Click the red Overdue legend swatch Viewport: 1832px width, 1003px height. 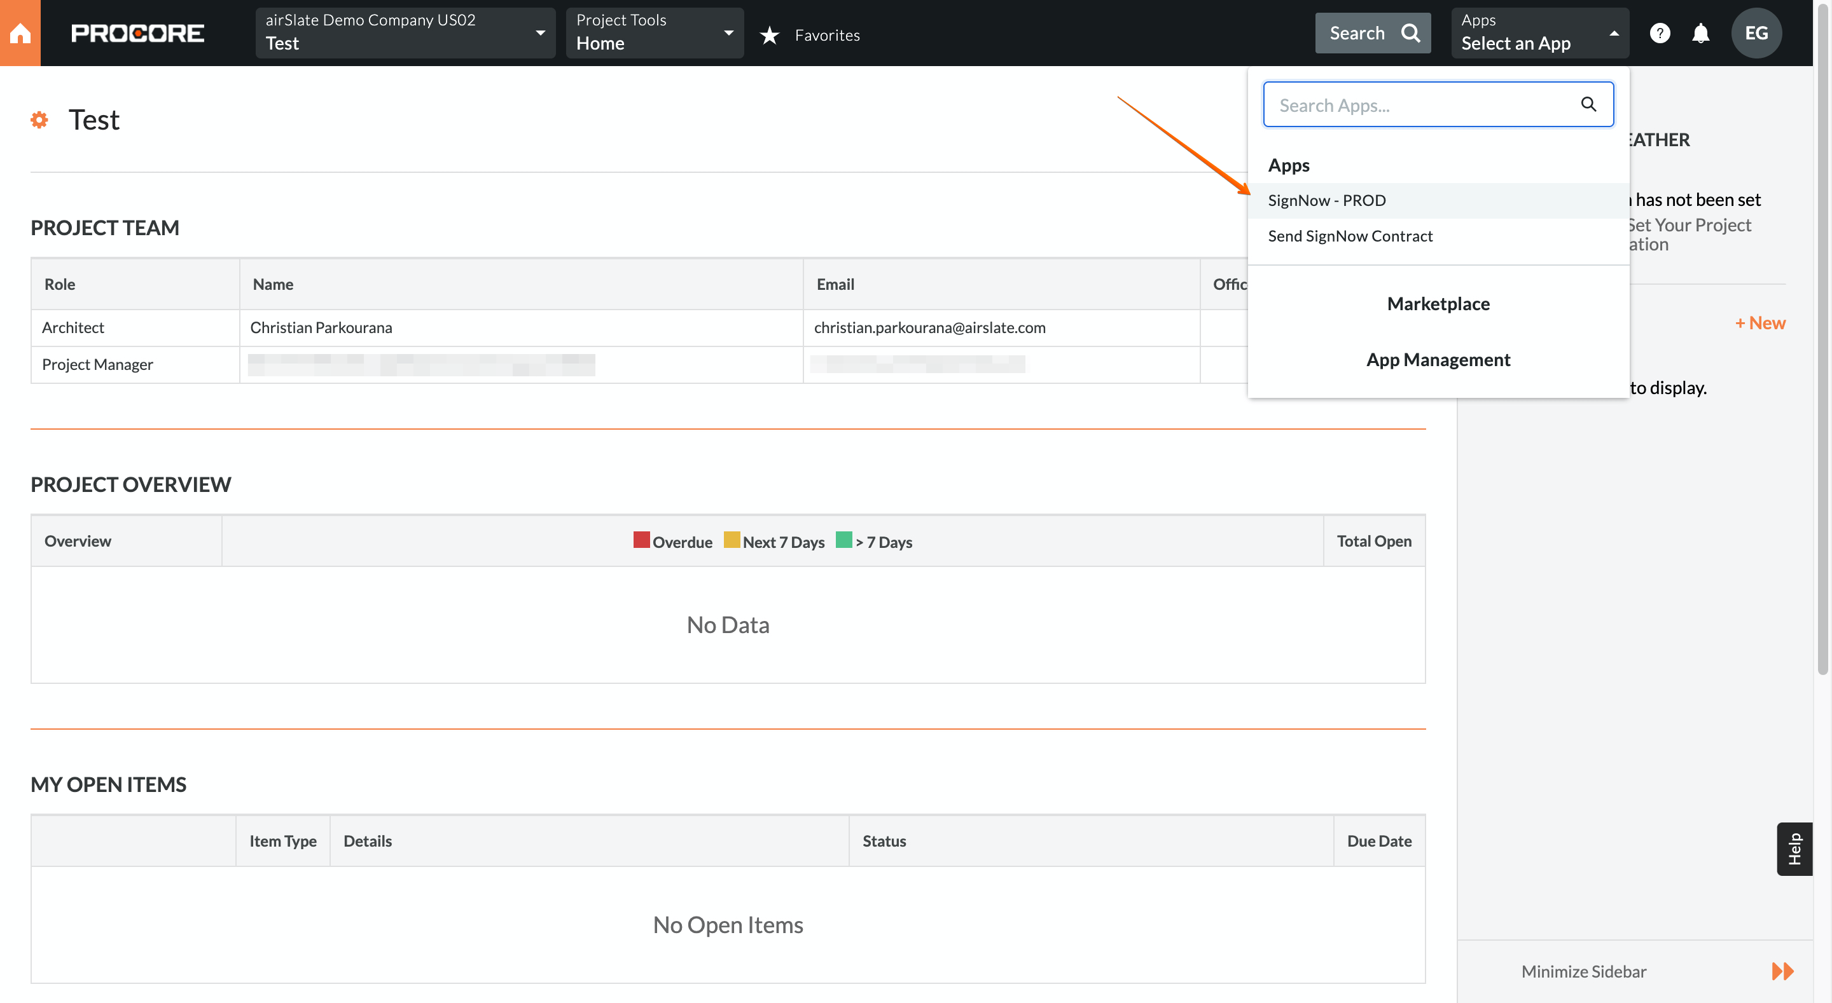point(641,540)
